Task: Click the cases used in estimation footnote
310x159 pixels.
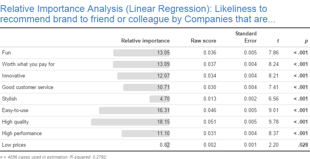Action: pos(54,157)
